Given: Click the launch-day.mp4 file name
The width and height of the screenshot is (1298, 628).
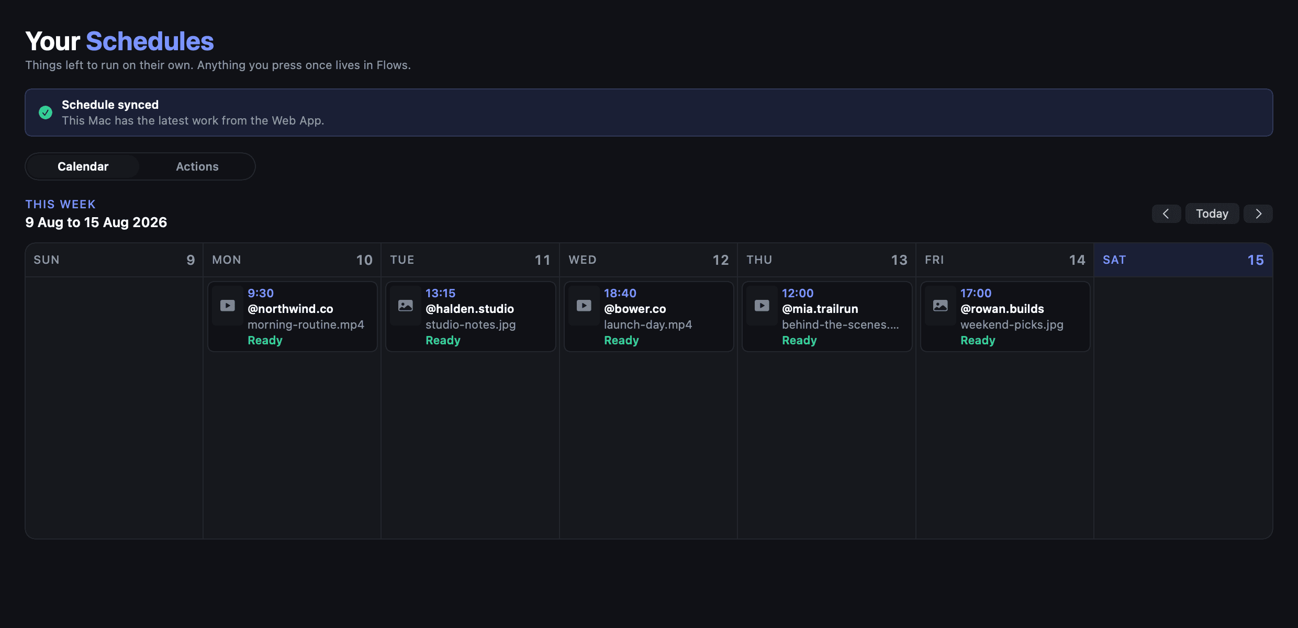Looking at the screenshot, I should 648,324.
